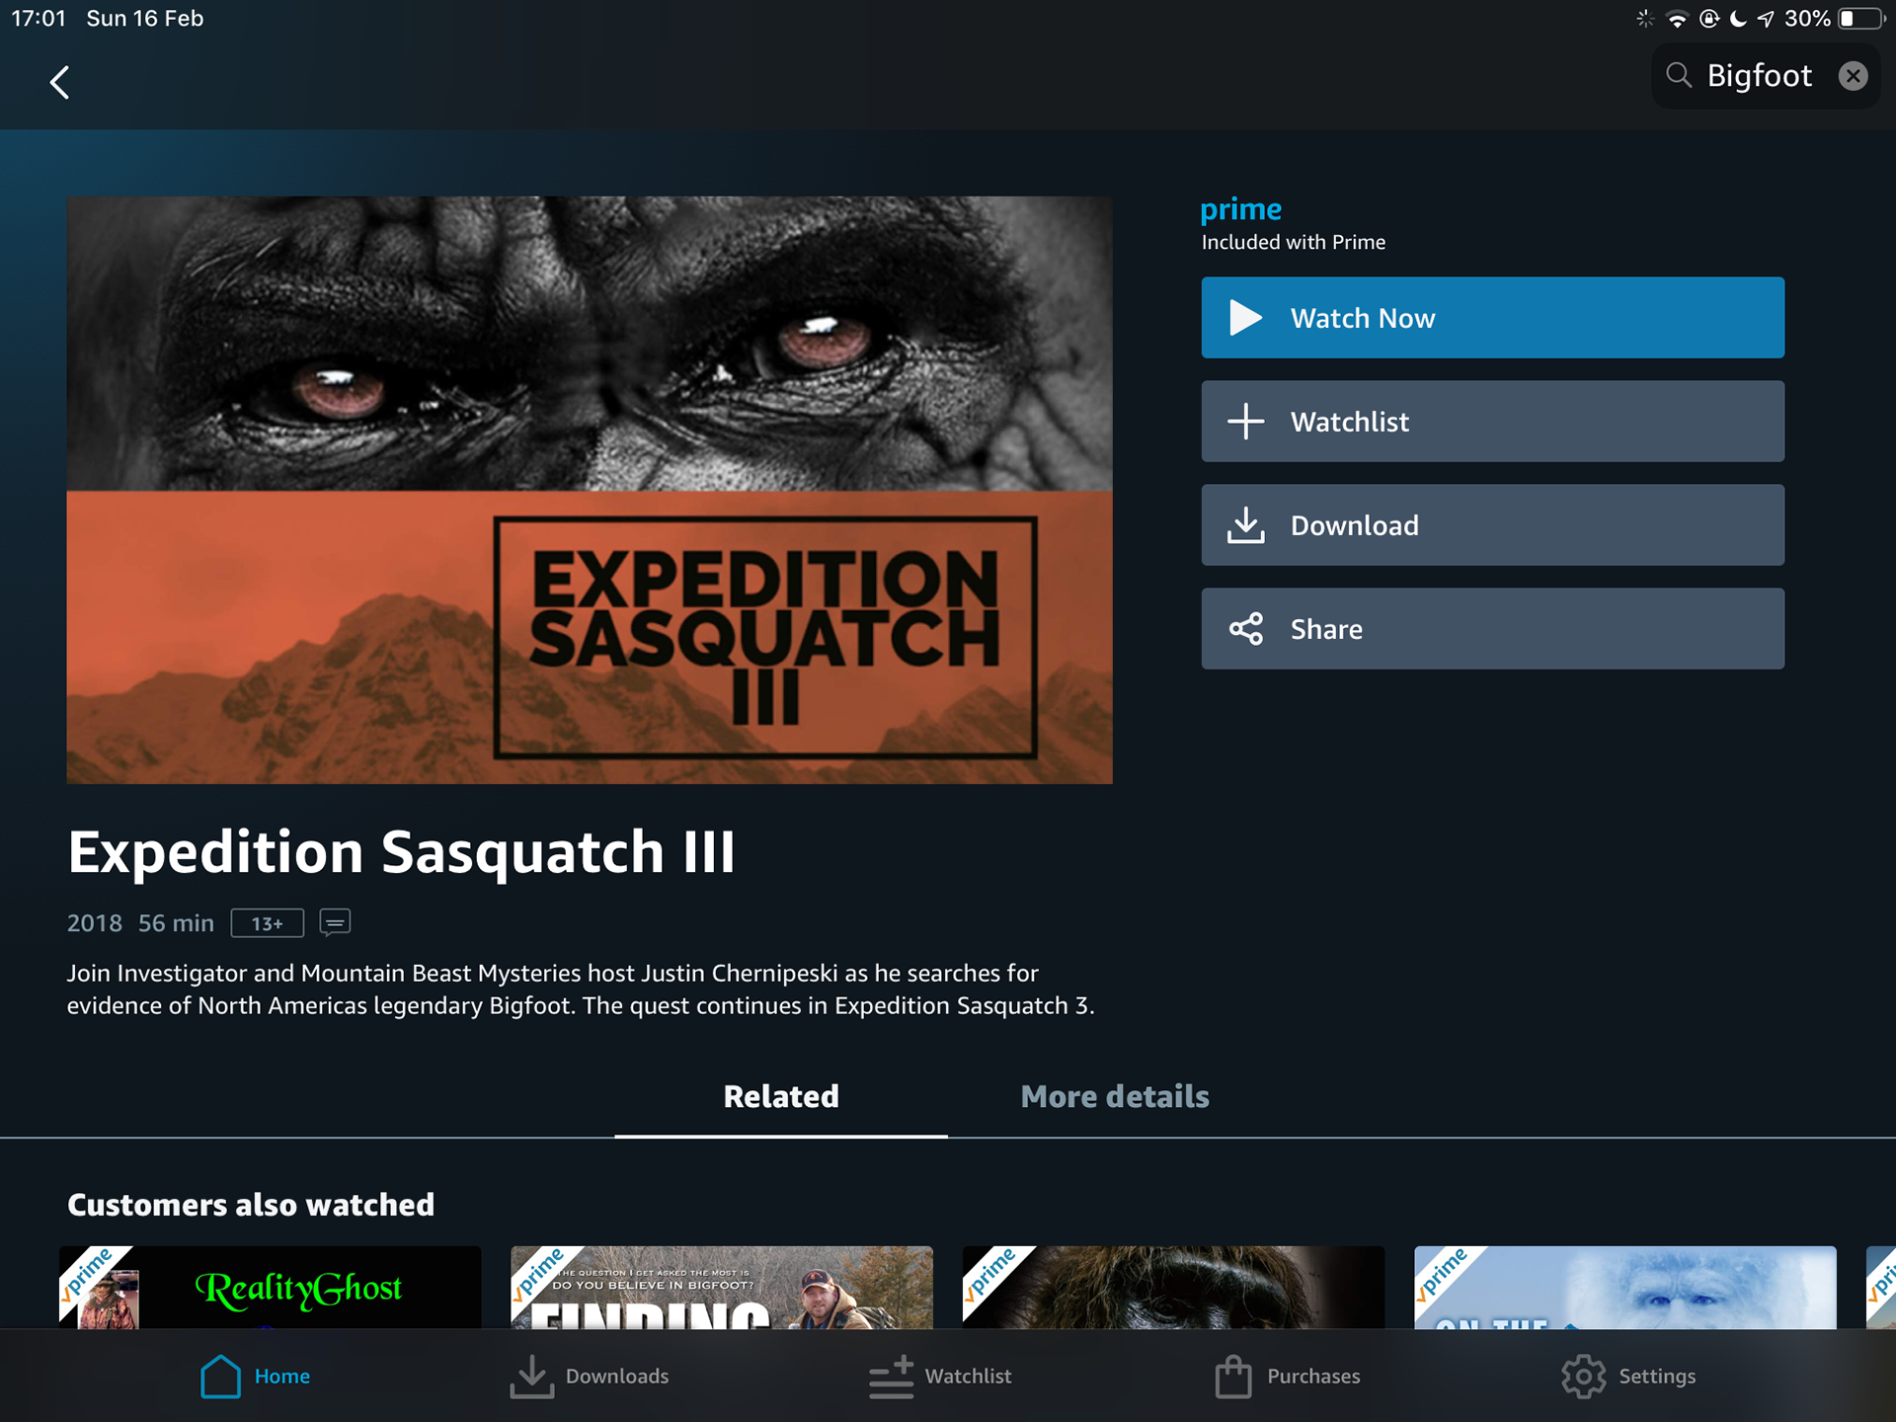This screenshot has width=1896, height=1422.
Task: Switch to the More details tab
Action: [x=1114, y=1096]
